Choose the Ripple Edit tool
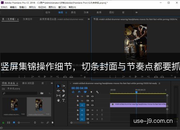 (x=58, y=91)
